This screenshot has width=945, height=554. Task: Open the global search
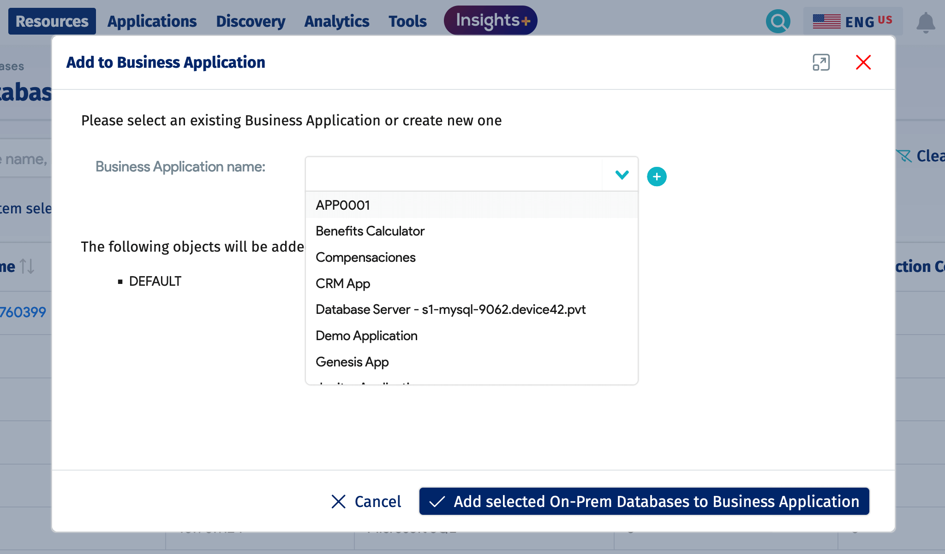(778, 20)
